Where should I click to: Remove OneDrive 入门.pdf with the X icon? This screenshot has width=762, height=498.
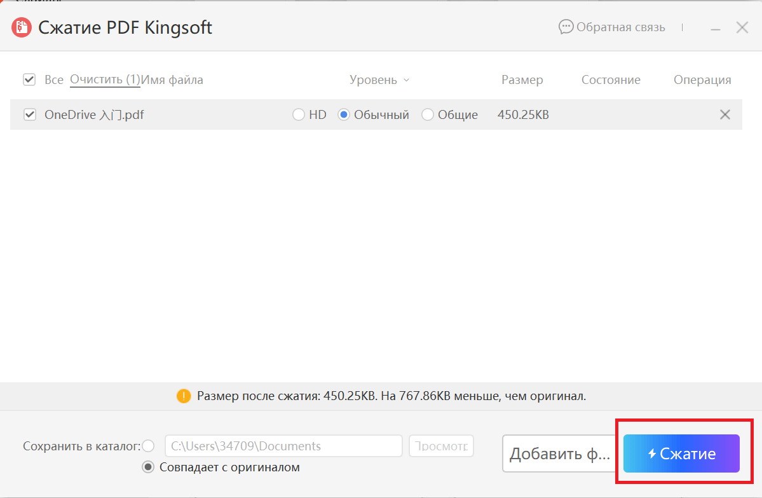725,114
